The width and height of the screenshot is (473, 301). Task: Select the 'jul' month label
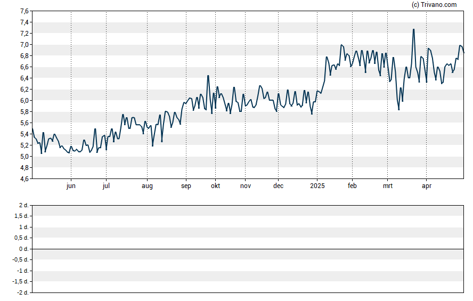click(x=106, y=186)
